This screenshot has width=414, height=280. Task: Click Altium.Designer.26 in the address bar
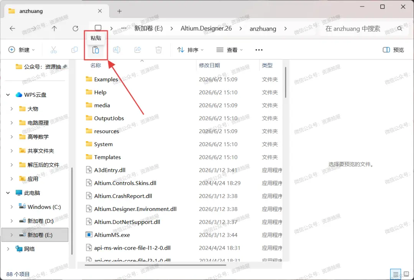click(x=206, y=28)
